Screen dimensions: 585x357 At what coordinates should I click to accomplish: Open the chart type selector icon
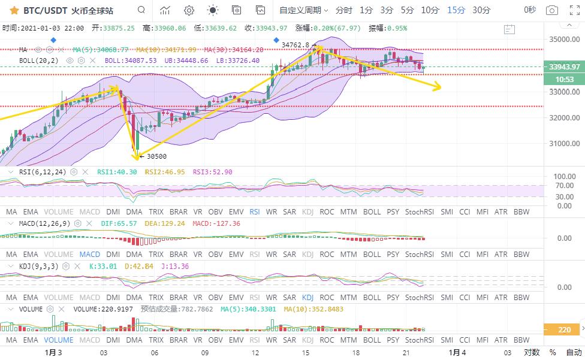point(165,10)
